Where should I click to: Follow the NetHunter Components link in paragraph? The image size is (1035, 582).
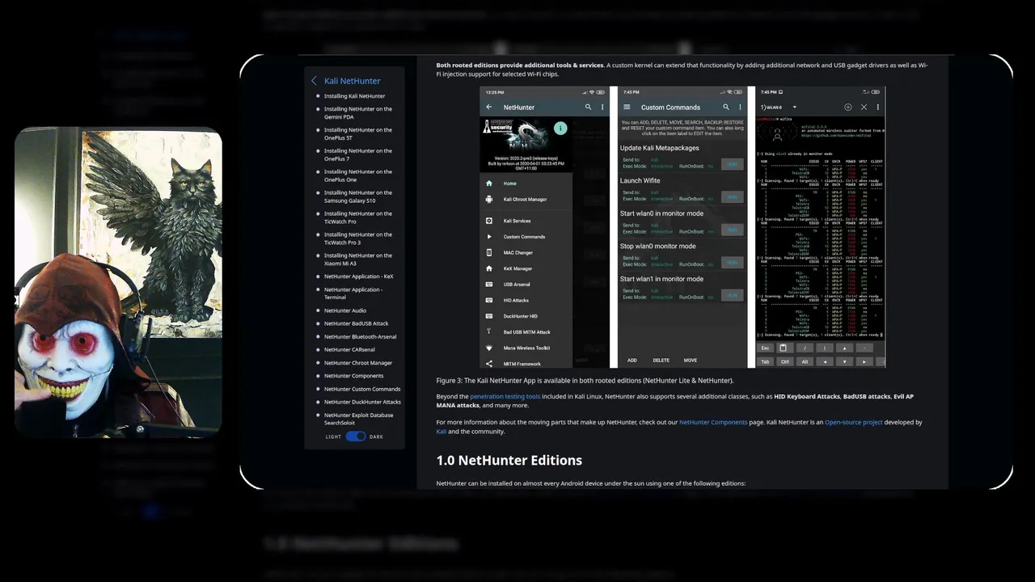coord(713,422)
